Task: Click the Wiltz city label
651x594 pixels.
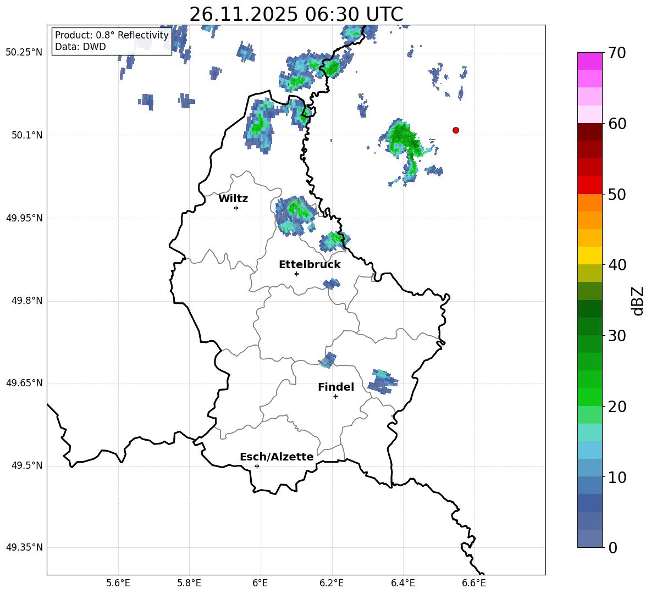Action: click(x=233, y=199)
